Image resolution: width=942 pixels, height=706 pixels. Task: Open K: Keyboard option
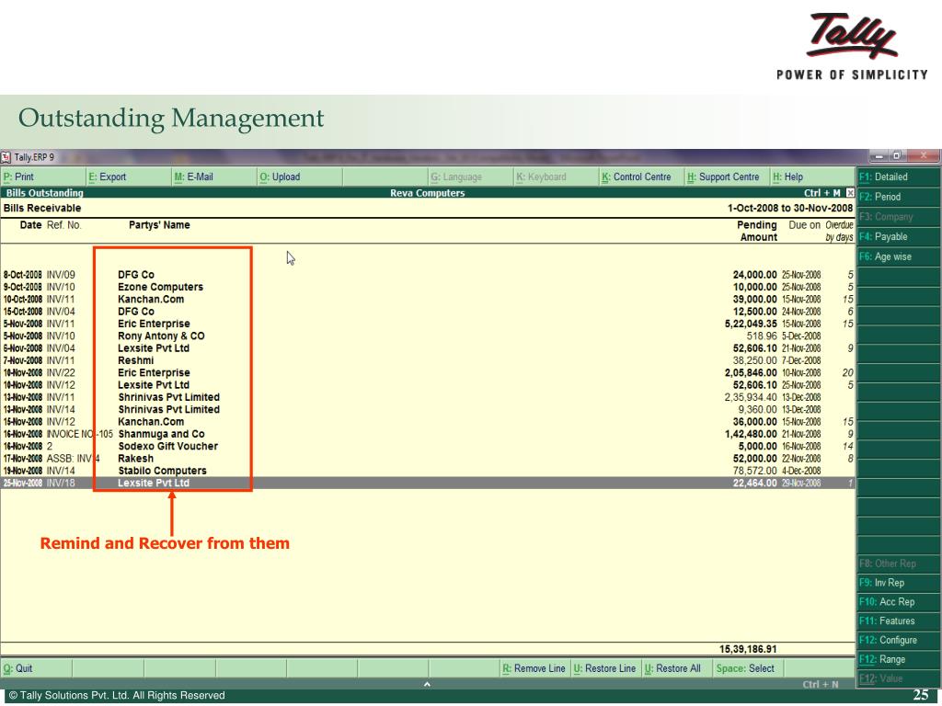tap(557, 177)
